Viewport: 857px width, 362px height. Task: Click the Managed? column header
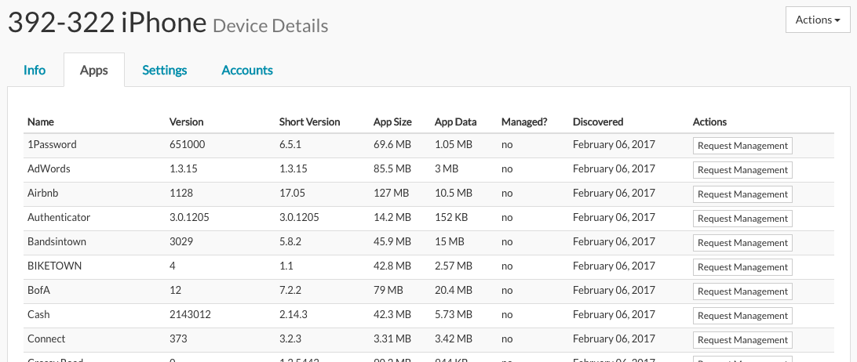pyautogui.click(x=524, y=121)
